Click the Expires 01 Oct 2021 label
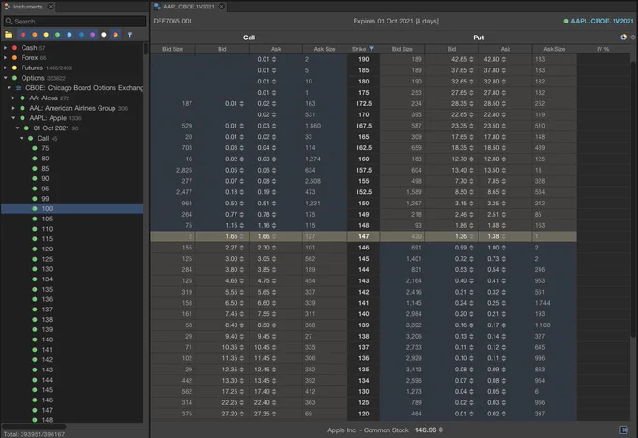Image resolution: width=638 pixels, height=438 pixels. point(396,21)
